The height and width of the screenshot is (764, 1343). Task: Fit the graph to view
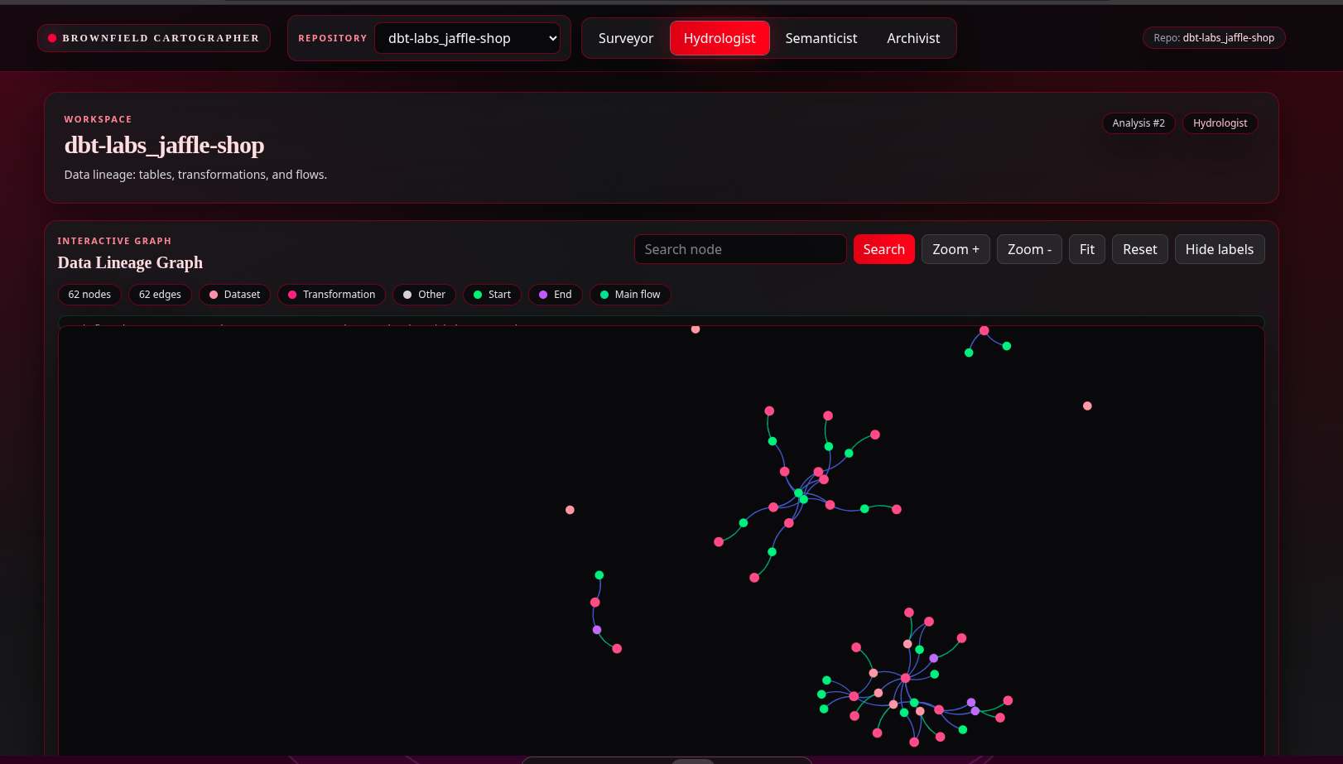pos(1087,249)
